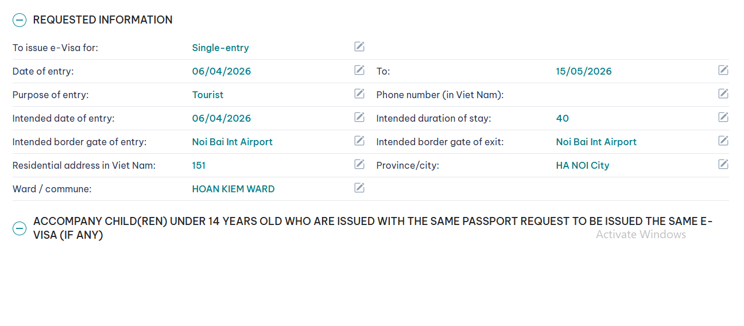Screen dimensions: 744x326
Task: Collapse the Requested Information section
Action: coord(20,20)
